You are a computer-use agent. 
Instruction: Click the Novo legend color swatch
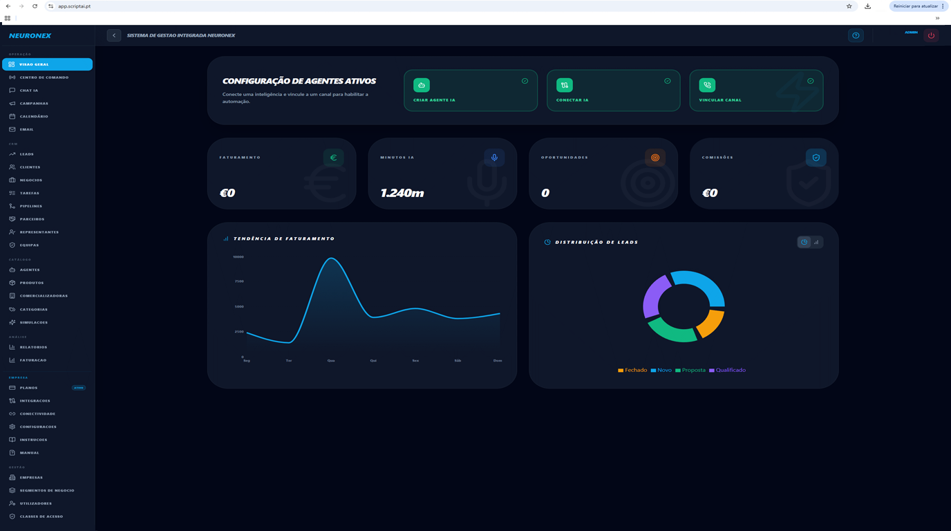pyautogui.click(x=652, y=370)
